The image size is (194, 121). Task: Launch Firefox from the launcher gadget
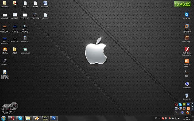pos(188,112)
